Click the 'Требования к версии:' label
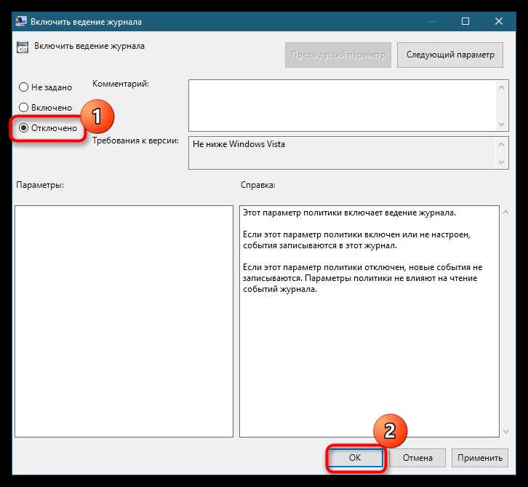528x487 pixels. [135, 140]
